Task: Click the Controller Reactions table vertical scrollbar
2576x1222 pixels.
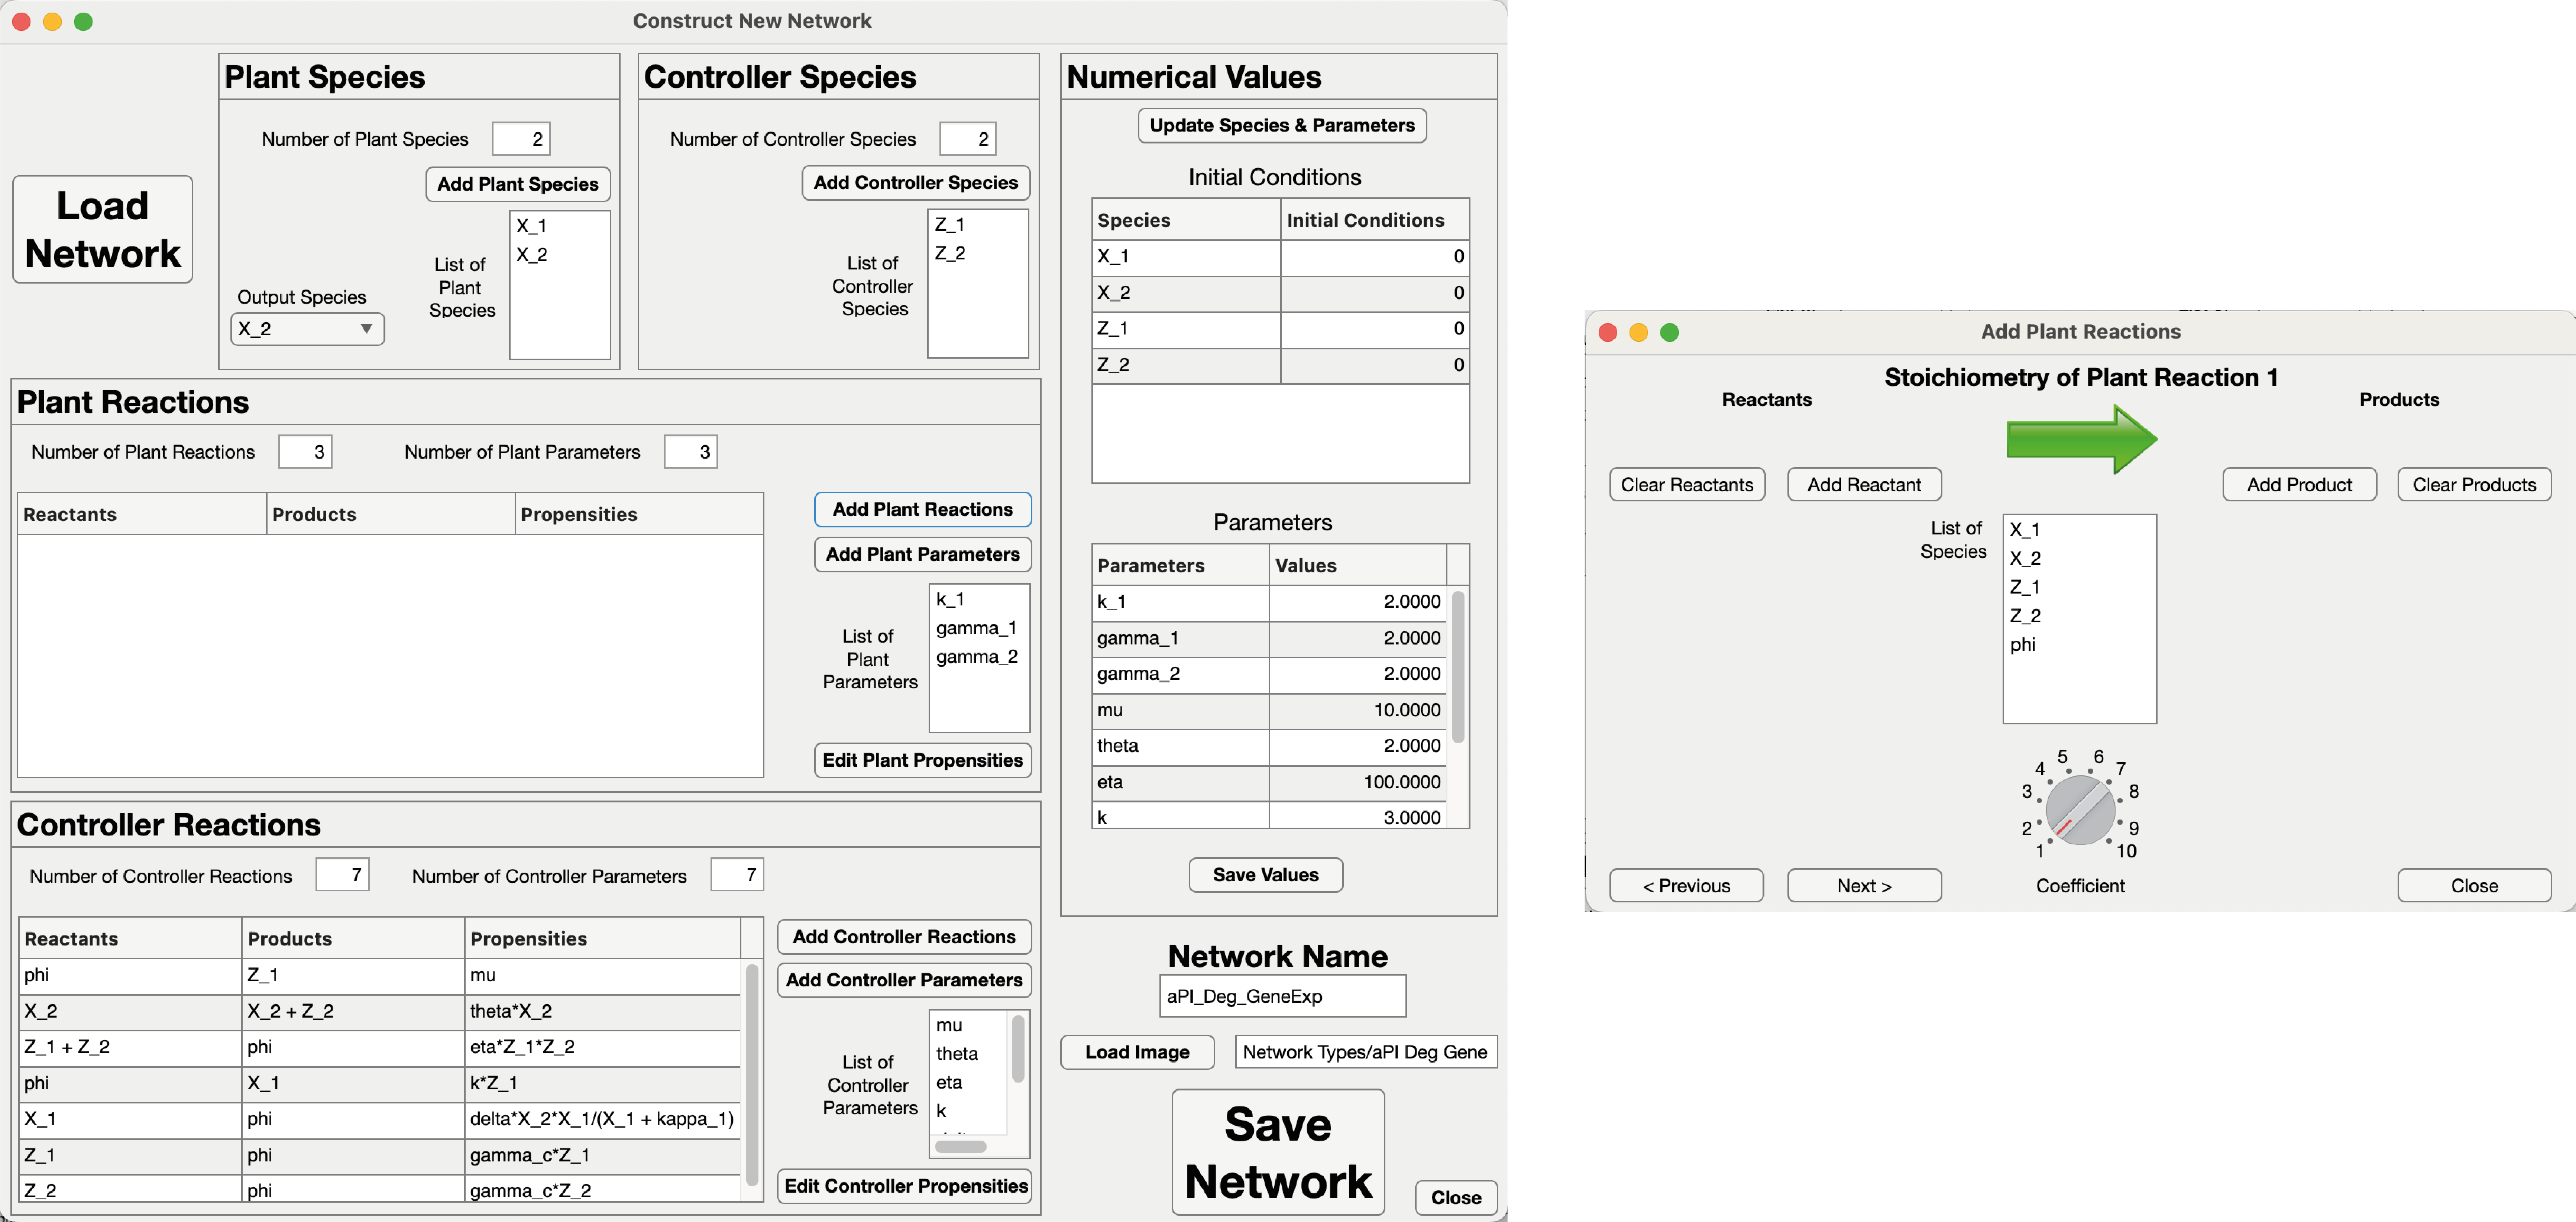Action: [x=752, y=1075]
